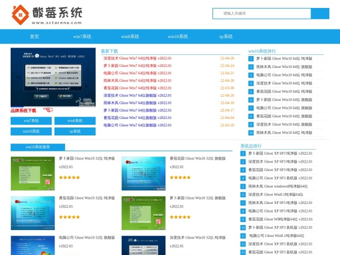Open rank 8 番茄花园 Ghost Win10 64位 旗舰版
Screen dimensions: 340x255
coord(284,116)
